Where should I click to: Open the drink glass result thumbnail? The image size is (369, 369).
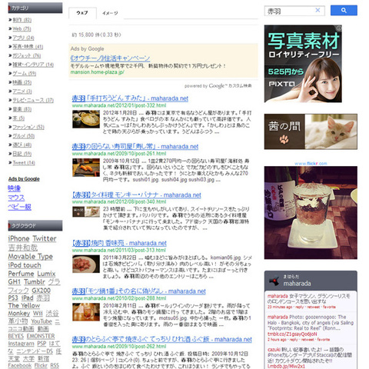coord(86,312)
